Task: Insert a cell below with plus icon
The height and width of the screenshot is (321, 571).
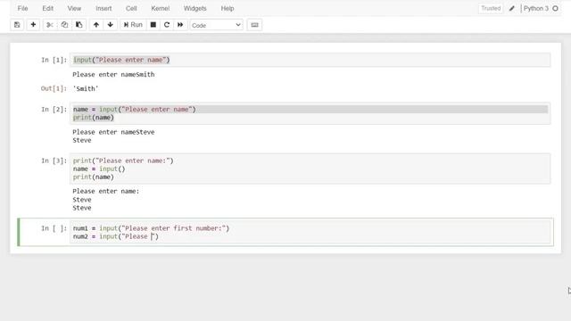Action: pos(33,25)
